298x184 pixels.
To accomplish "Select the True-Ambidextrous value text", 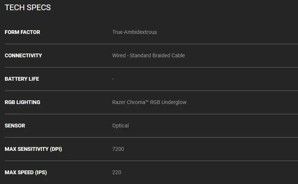I will pyautogui.click(x=134, y=32).
